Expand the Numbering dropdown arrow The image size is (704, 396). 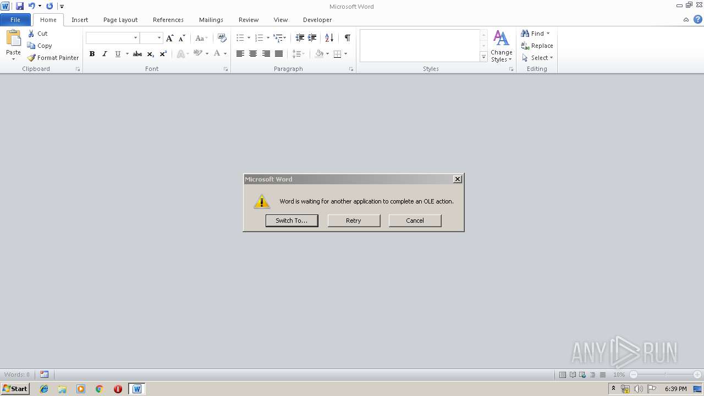tap(268, 38)
